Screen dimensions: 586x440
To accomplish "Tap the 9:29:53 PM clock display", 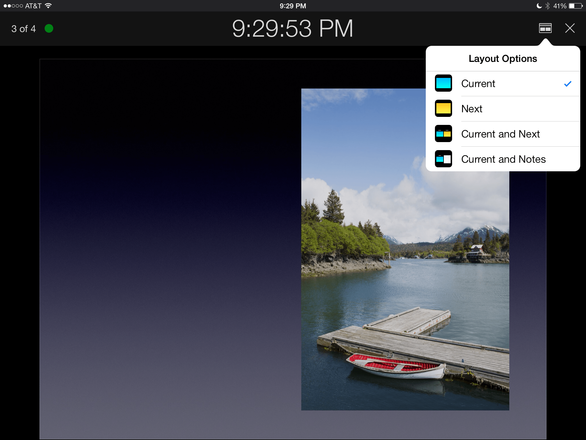I will click(292, 29).
